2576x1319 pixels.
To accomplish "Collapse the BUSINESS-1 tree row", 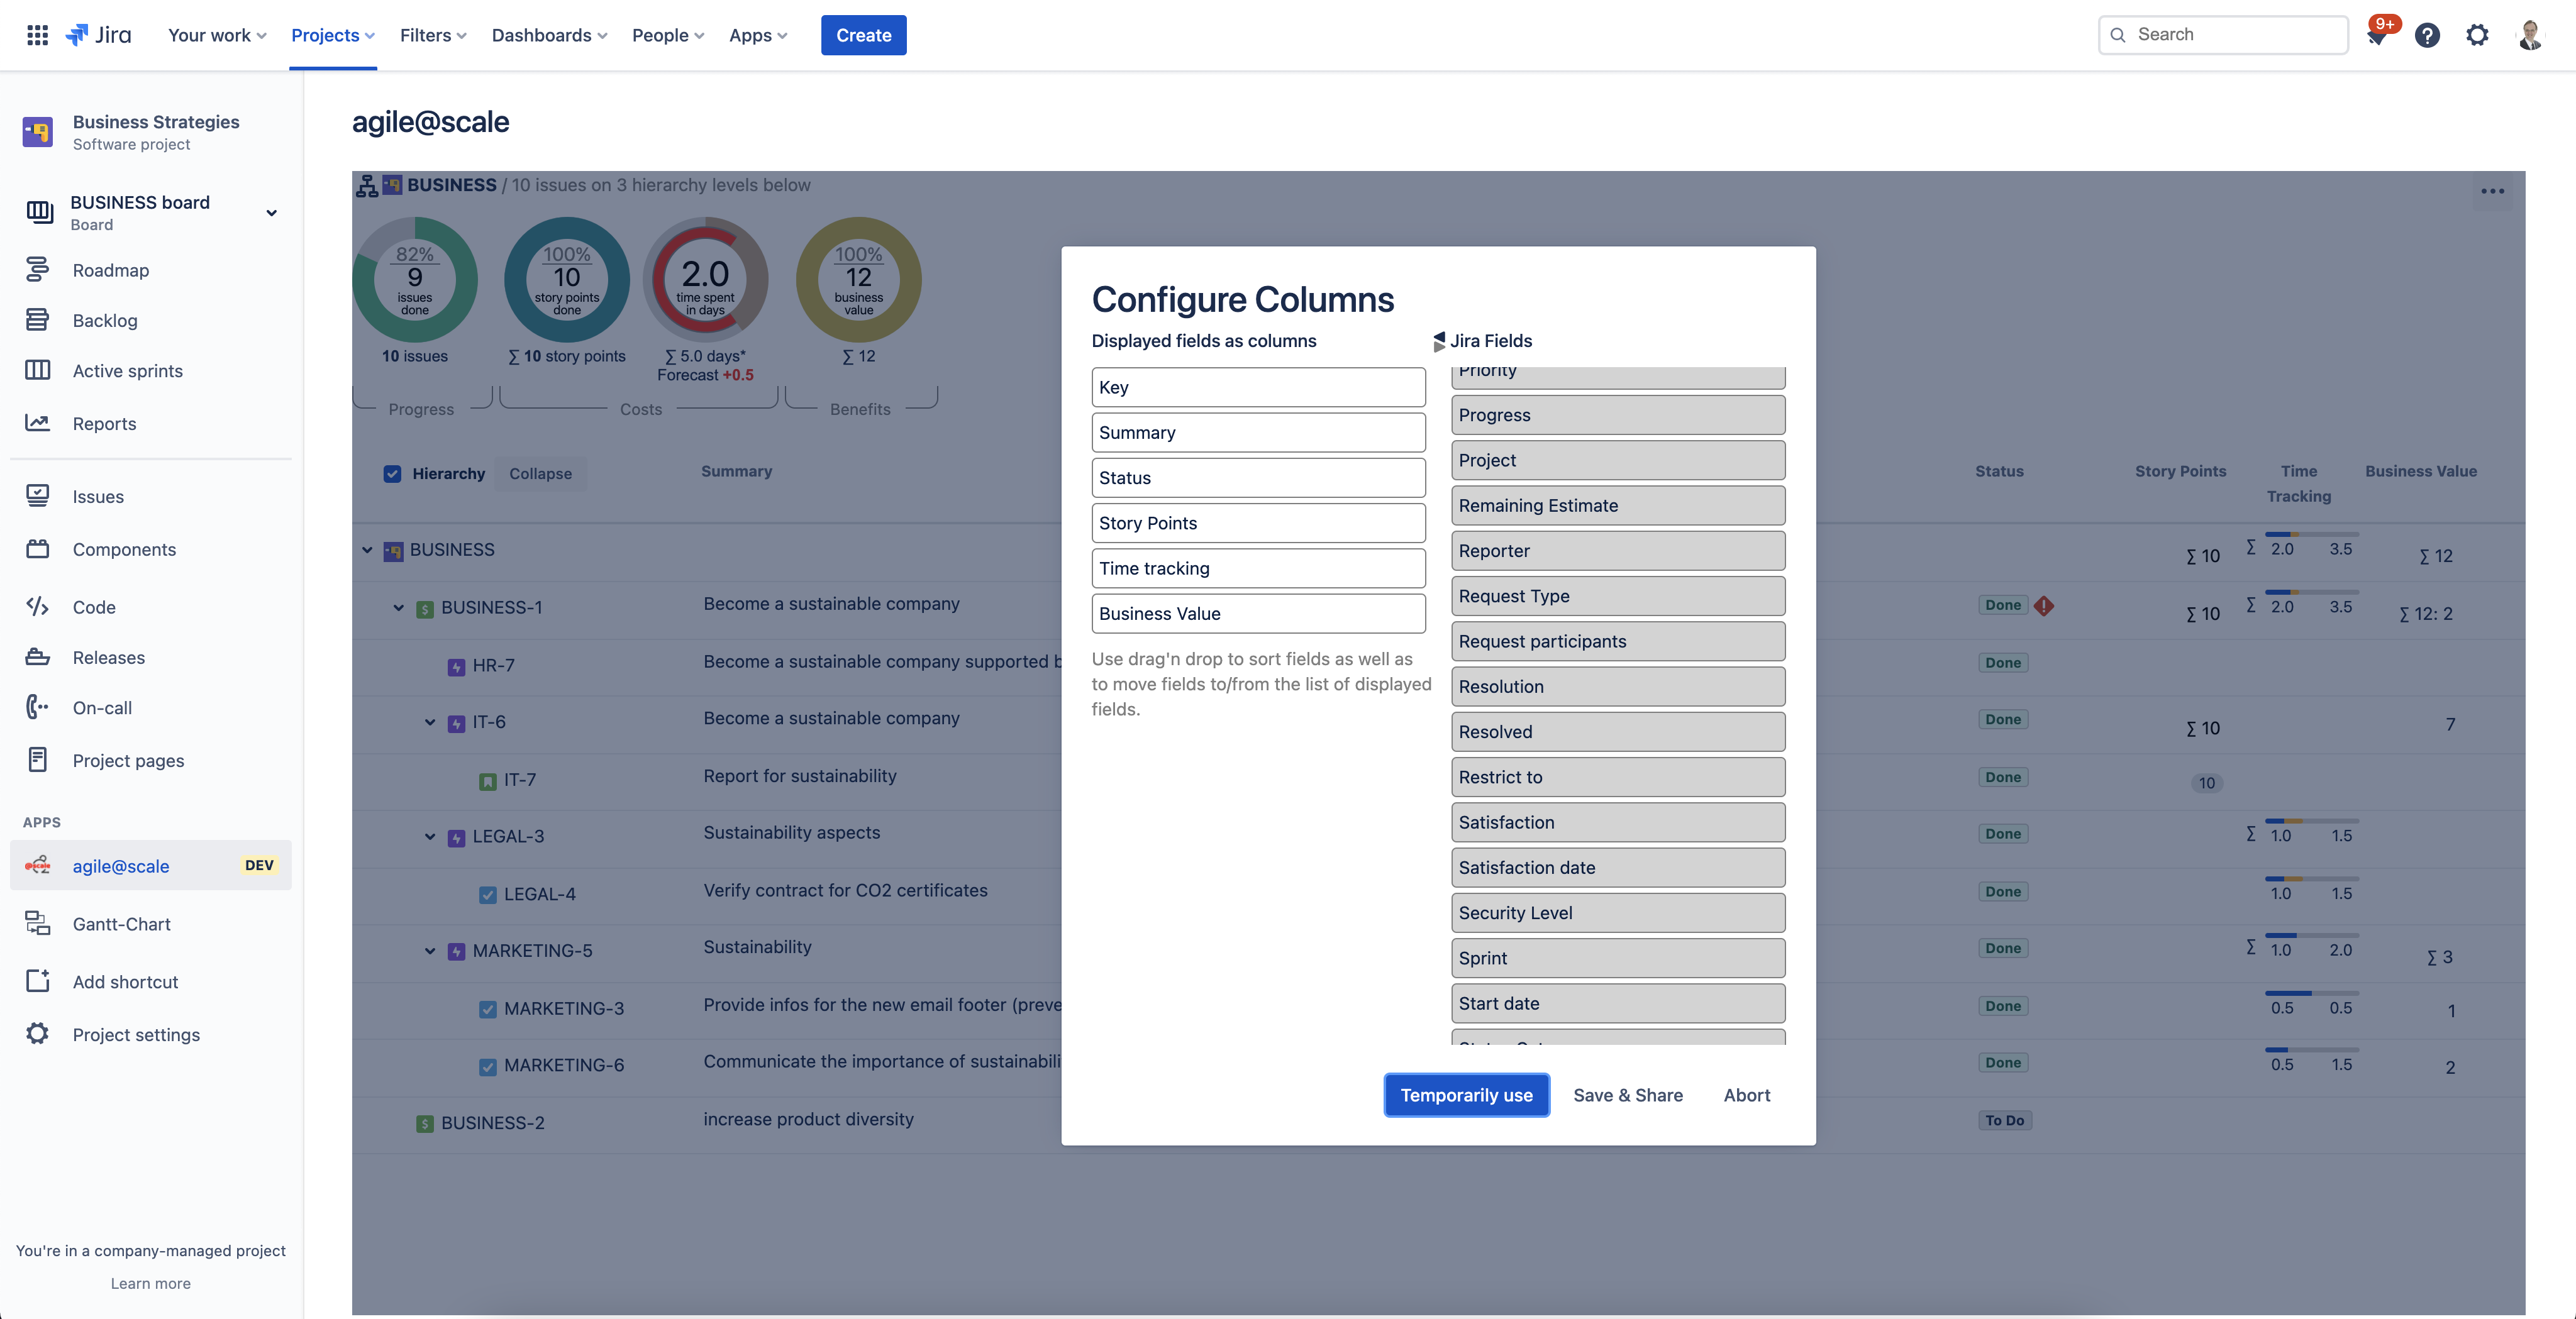I will pos(398,607).
